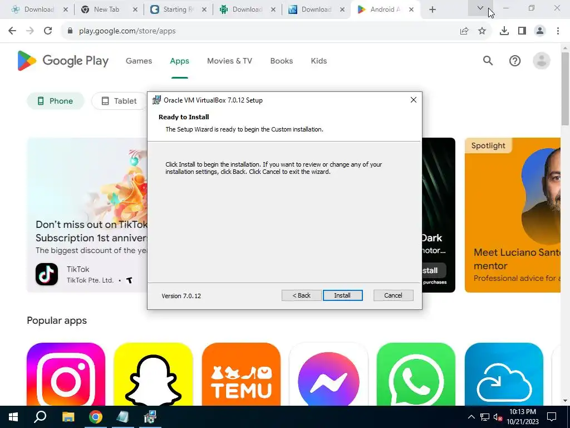This screenshot has width=570, height=428.
Task: Open the Snapchat app icon
Action: pyautogui.click(x=154, y=374)
